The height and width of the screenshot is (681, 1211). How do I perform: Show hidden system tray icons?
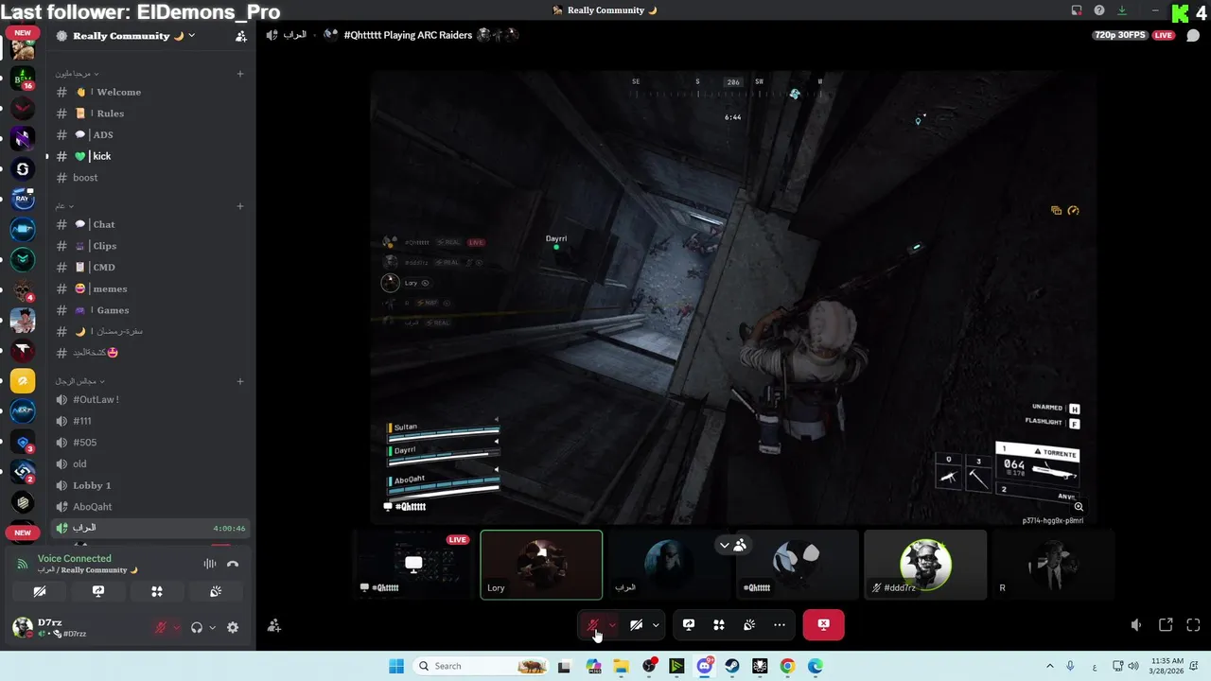tap(1048, 666)
